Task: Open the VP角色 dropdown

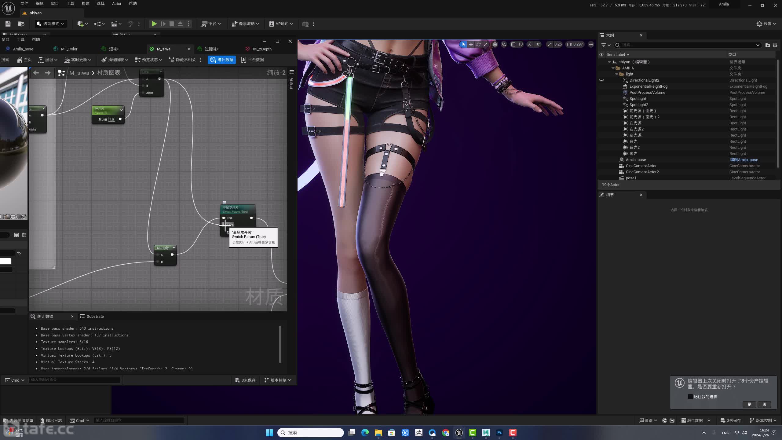Action: pyautogui.click(x=281, y=24)
